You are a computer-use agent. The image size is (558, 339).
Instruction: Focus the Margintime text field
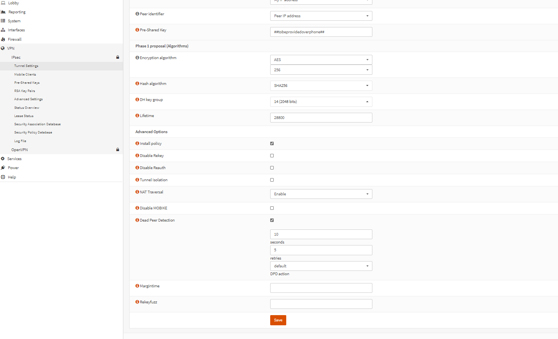[x=321, y=288]
